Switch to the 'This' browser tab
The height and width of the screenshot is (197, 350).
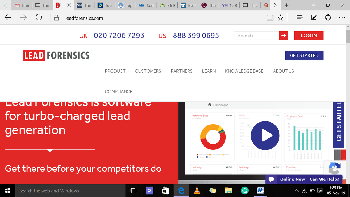coord(250,5)
